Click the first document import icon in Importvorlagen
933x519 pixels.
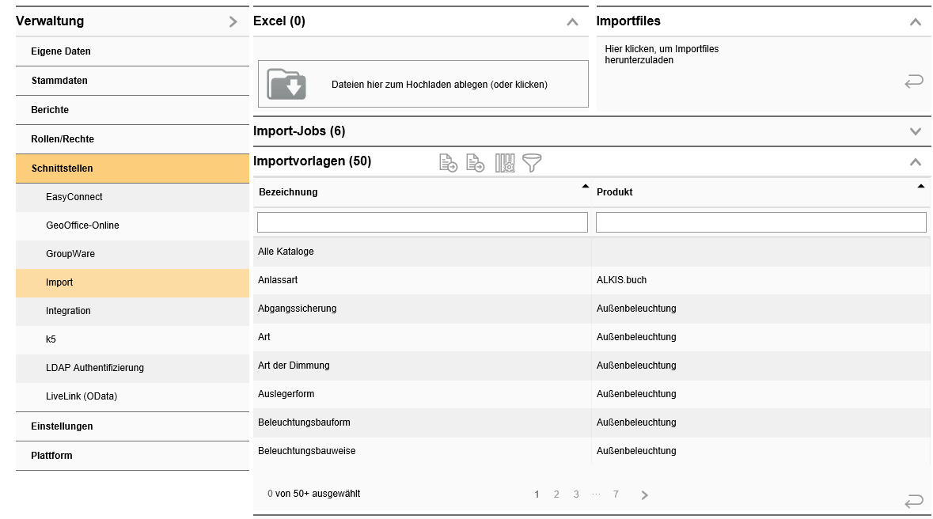448,163
